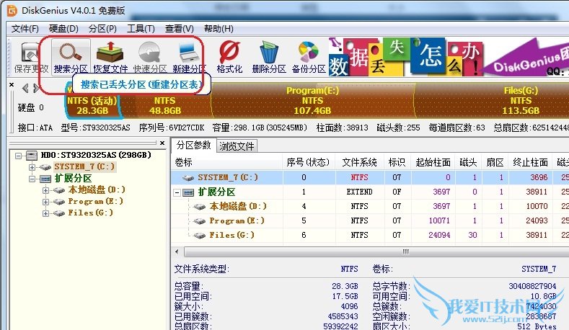Viewport: 569px width, 330px height.
Task: Open the 分区(P) menu
Action: pyautogui.click(x=102, y=29)
